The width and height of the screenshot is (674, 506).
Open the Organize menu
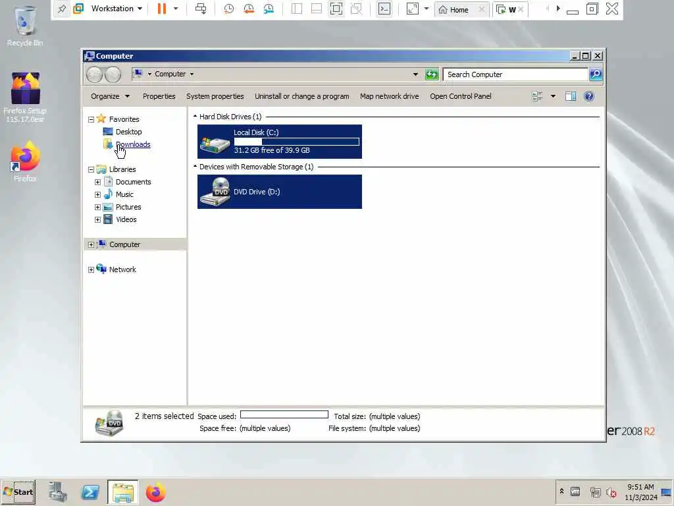pos(110,96)
